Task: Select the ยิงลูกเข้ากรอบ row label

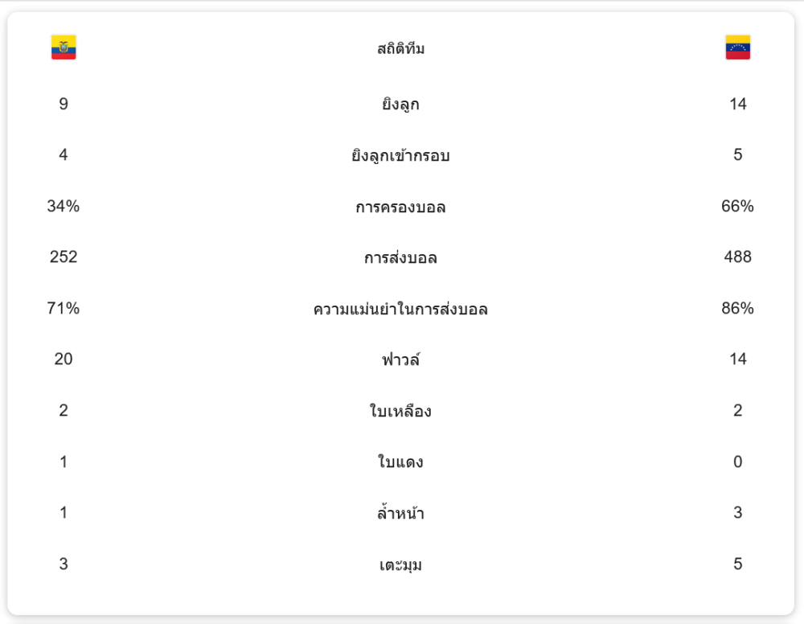Action: click(400, 155)
